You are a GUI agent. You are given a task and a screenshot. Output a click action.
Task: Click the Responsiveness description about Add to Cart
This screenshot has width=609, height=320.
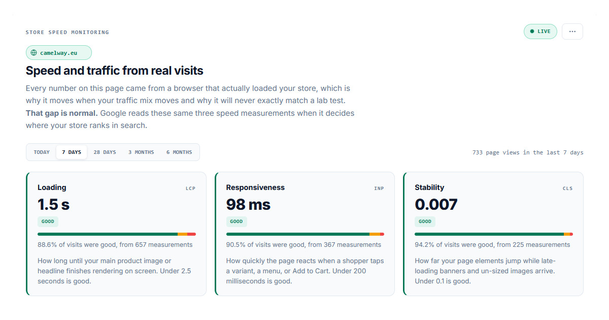click(x=305, y=271)
